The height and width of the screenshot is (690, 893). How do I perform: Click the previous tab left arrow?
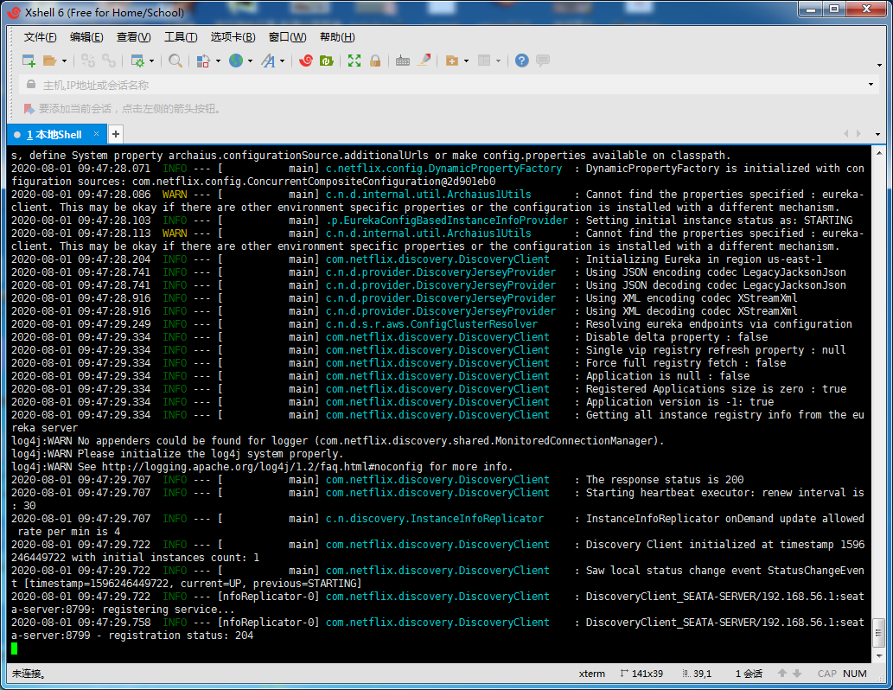(845, 134)
